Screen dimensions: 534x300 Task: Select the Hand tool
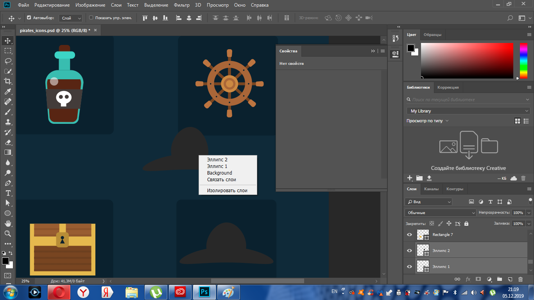click(8, 223)
